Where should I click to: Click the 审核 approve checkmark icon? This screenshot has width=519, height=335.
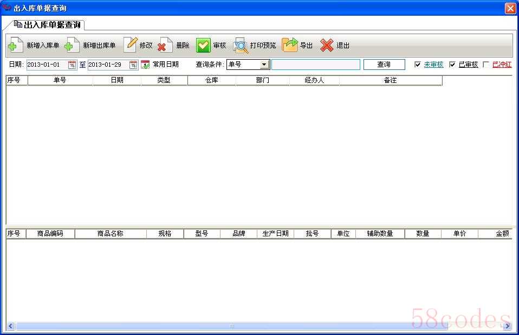click(x=203, y=46)
